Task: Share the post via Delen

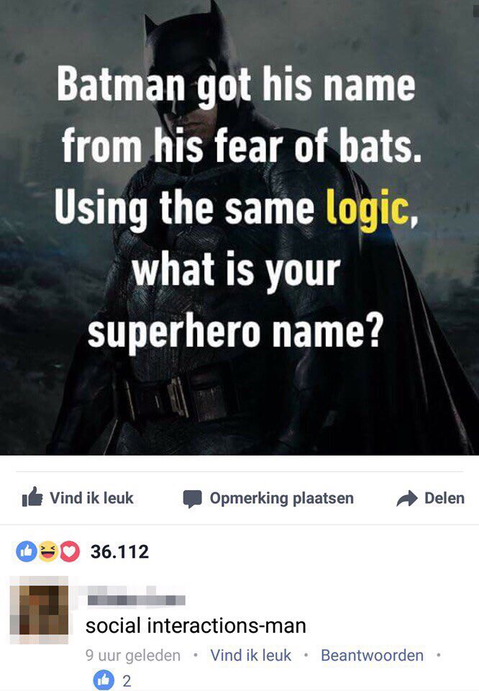Action: point(431,498)
